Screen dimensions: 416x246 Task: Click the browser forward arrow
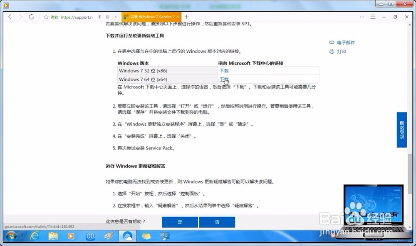(x=21, y=17)
